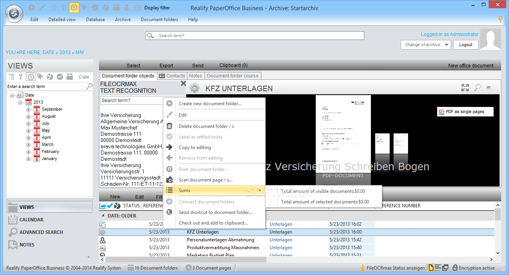
Task: Expand the July tree node
Action: 29,124
